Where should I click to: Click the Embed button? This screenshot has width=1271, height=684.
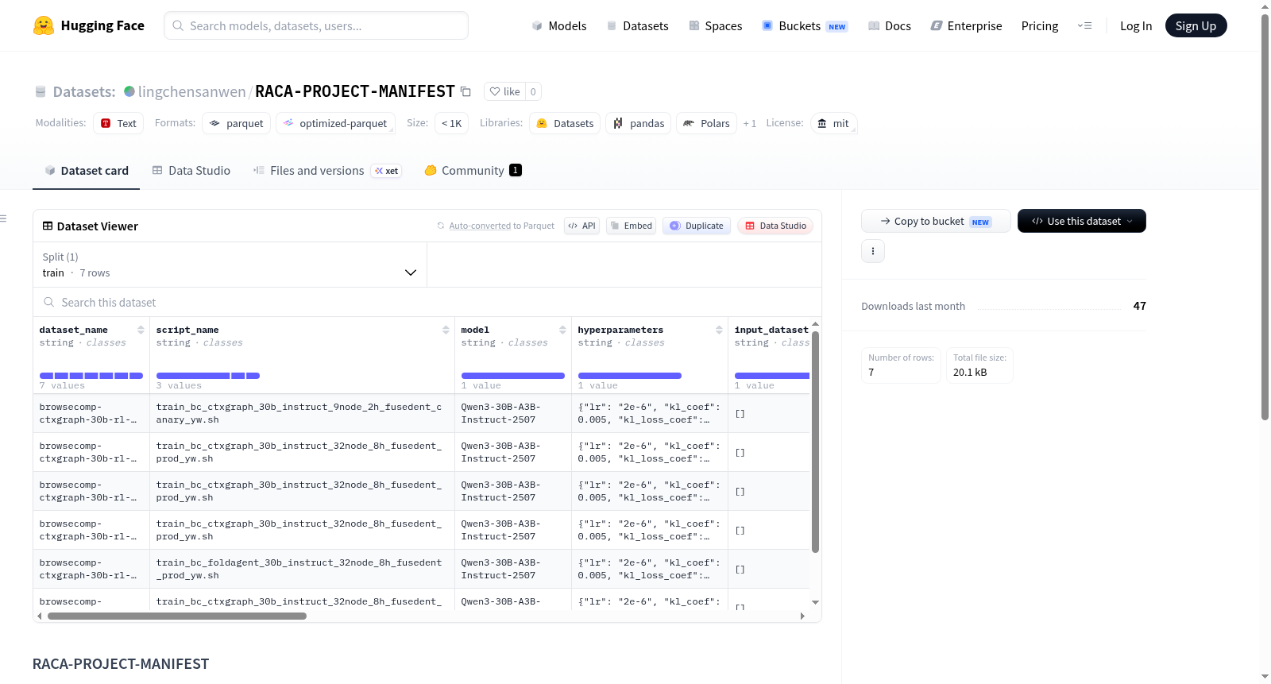(x=631, y=226)
